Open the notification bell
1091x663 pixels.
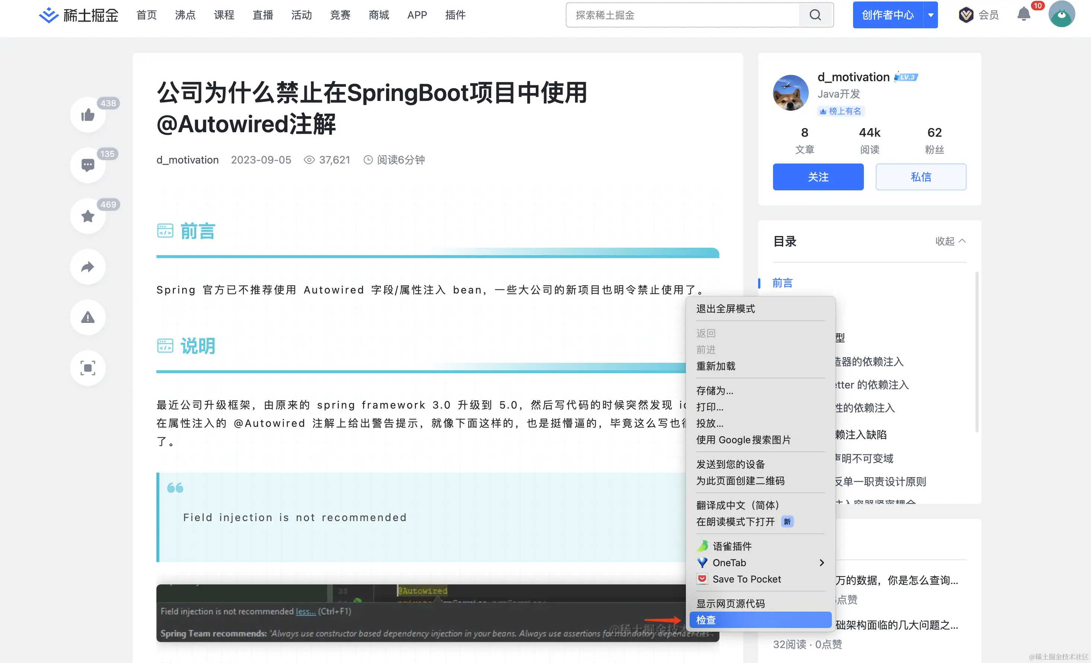pos(1024,14)
